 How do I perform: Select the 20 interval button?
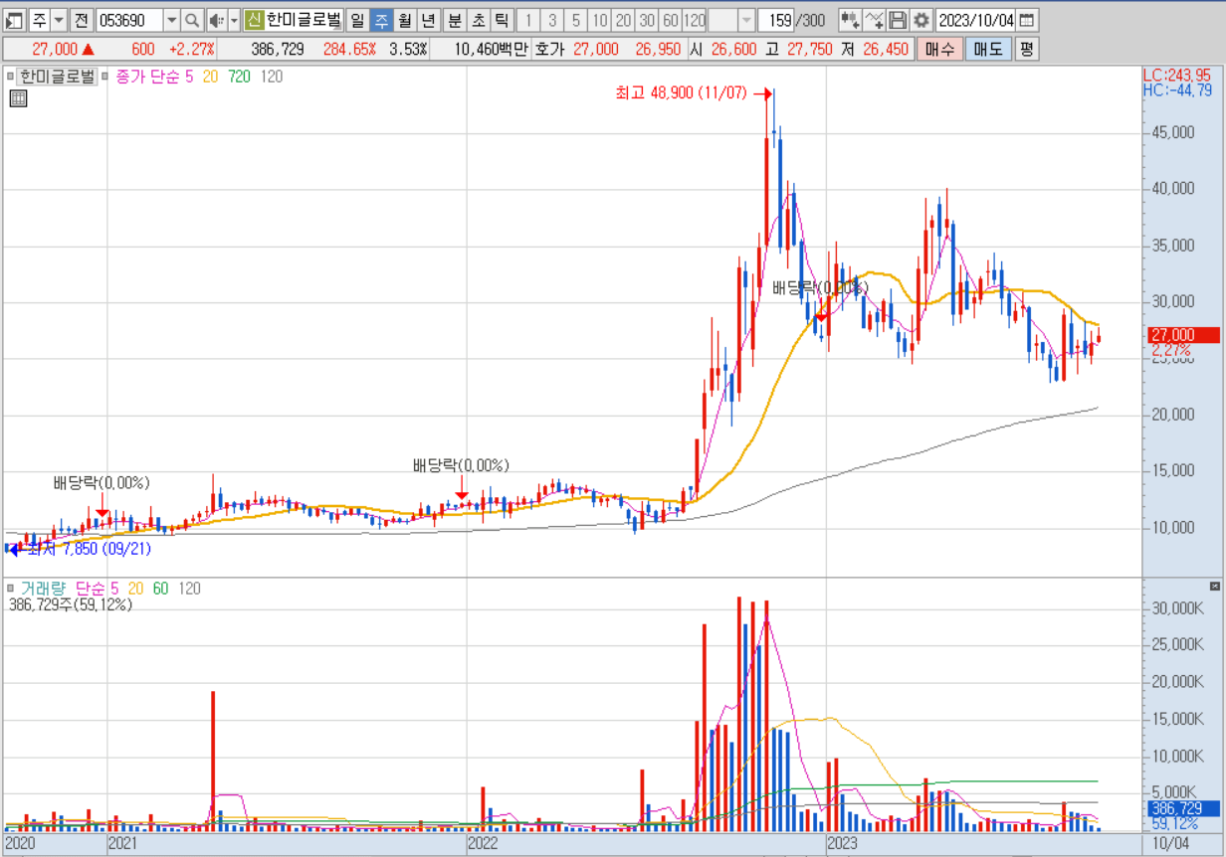pos(623,20)
